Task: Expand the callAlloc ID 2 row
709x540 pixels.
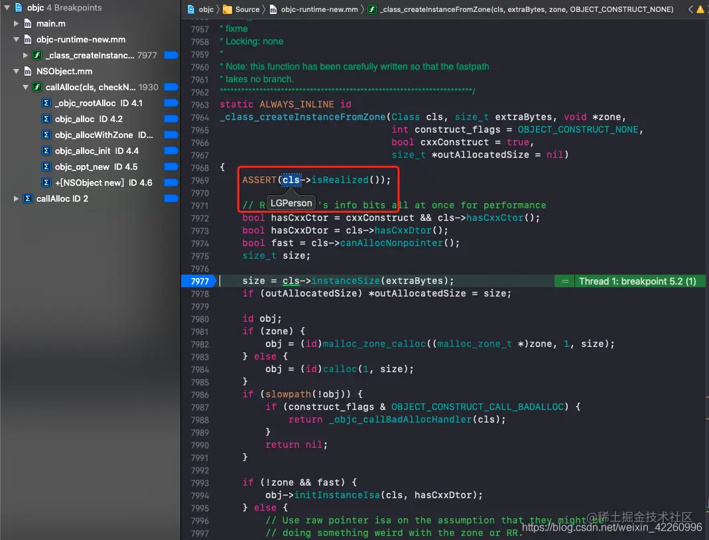Action: (17, 198)
